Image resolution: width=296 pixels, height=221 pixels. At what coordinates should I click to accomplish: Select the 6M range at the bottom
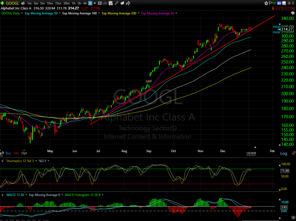[18, 220]
